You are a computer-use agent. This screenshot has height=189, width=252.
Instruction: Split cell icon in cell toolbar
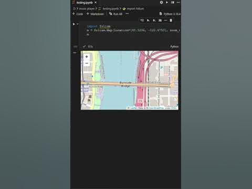(x=160, y=20)
